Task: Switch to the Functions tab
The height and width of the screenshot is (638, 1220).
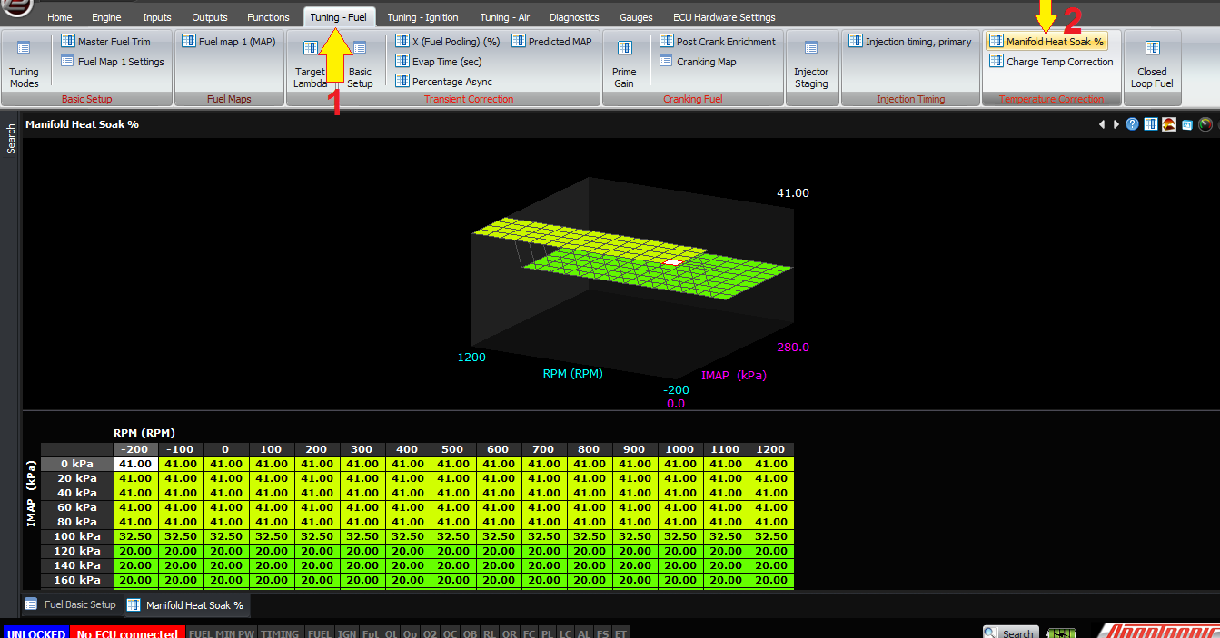Action: [268, 17]
